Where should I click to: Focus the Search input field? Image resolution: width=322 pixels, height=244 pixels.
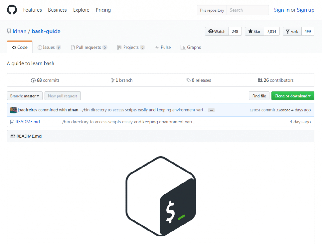point(248,10)
